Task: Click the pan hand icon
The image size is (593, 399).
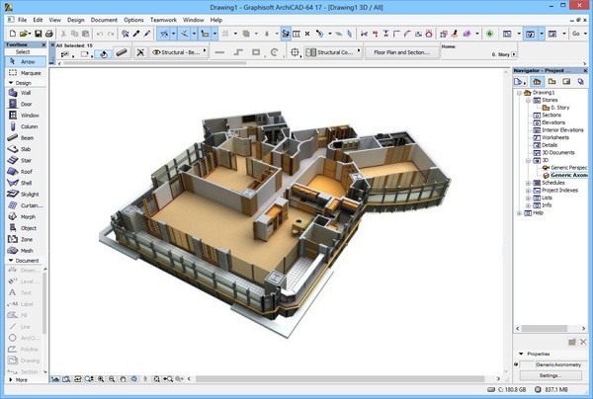Action: pyautogui.click(x=123, y=378)
